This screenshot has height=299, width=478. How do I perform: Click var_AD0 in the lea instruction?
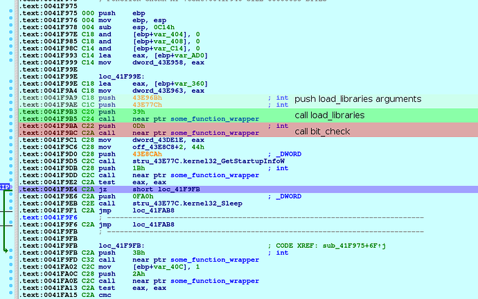pyautogui.click(x=191, y=55)
